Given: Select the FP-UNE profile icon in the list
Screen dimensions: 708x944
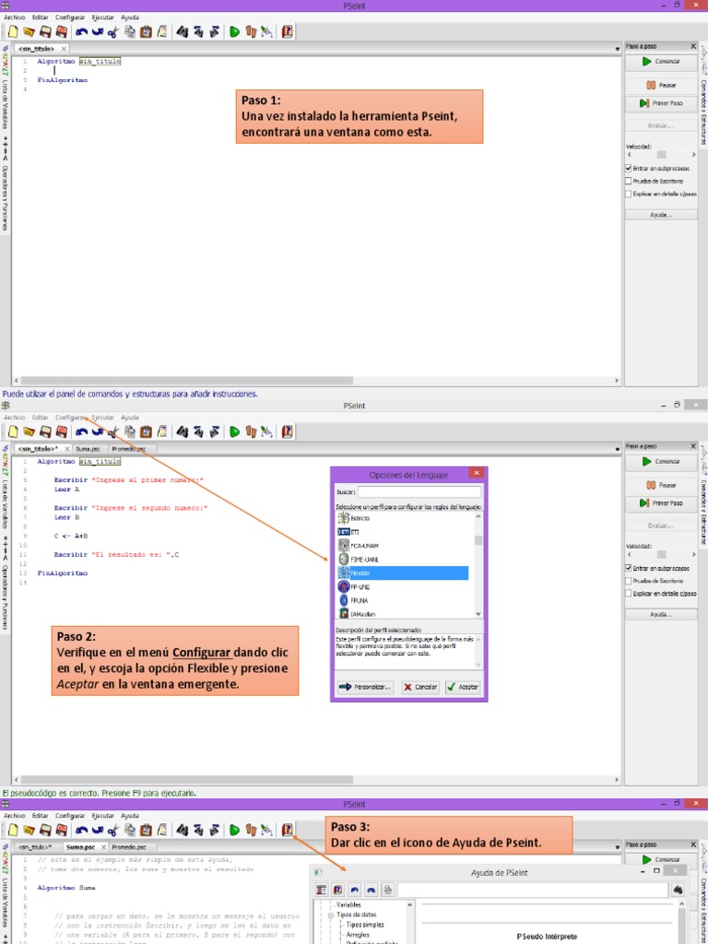Looking at the screenshot, I should pos(344,586).
